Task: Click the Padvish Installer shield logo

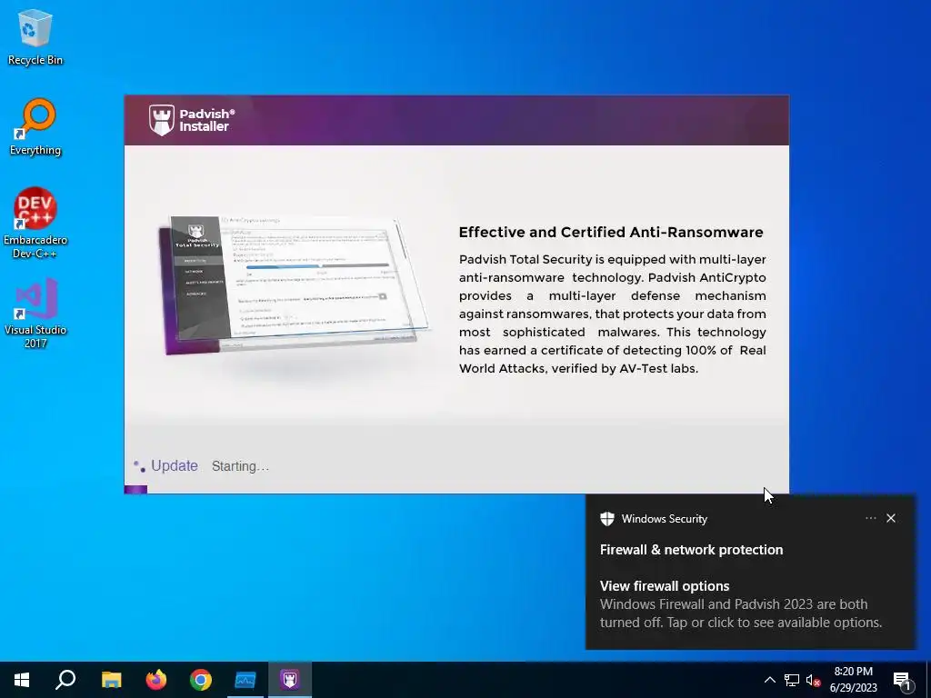Action: 162,120
